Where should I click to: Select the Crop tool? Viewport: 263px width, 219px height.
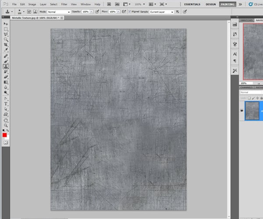tap(6, 45)
